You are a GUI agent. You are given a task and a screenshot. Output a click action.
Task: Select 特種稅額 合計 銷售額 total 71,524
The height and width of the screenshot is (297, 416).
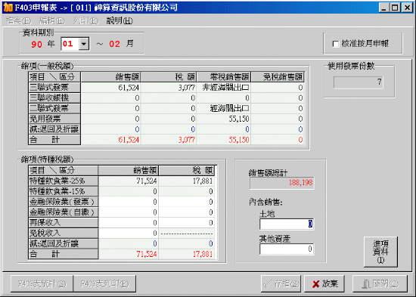(x=129, y=254)
